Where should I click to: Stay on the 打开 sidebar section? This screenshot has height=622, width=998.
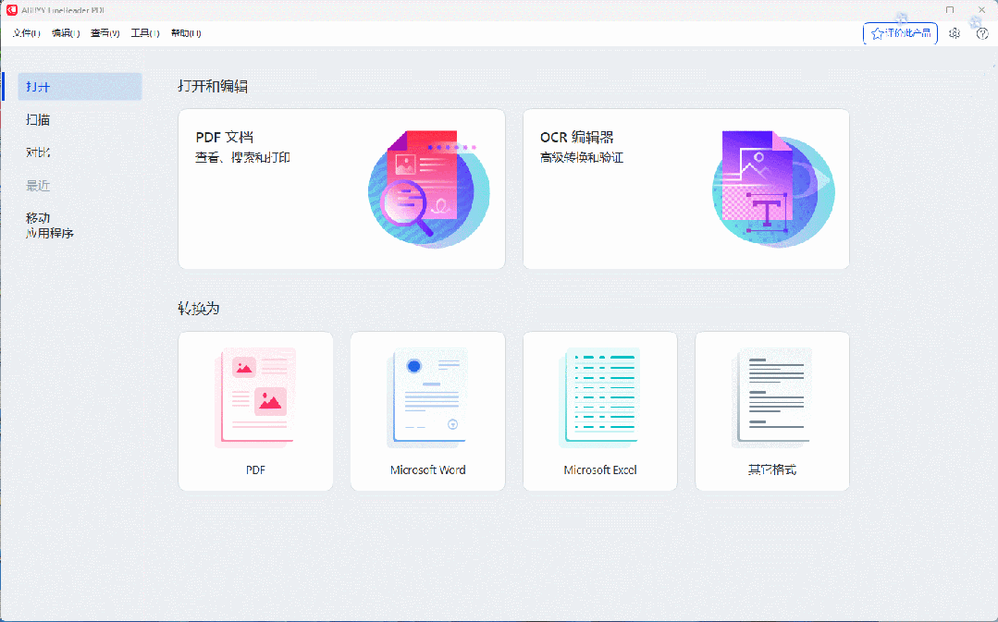(39, 86)
